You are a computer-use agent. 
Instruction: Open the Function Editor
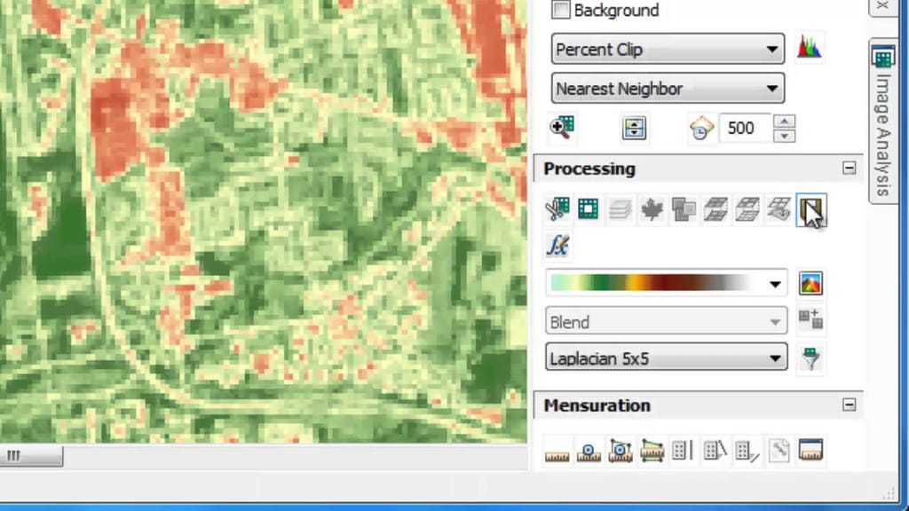point(559,247)
